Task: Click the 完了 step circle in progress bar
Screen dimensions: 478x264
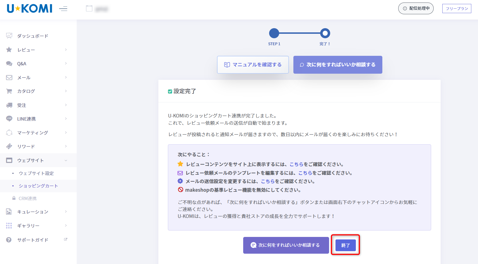Action: 325,33
